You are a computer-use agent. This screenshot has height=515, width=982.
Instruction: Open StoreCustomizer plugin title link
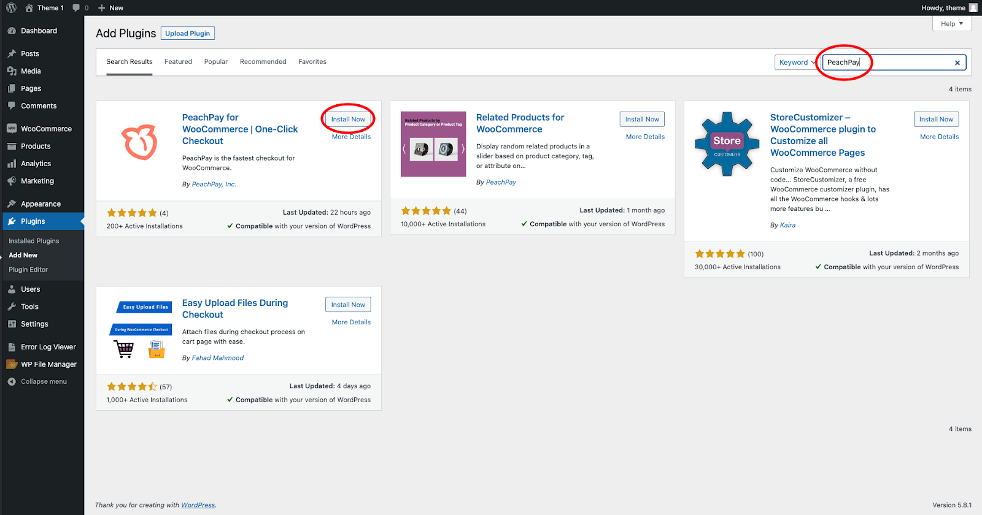point(823,135)
